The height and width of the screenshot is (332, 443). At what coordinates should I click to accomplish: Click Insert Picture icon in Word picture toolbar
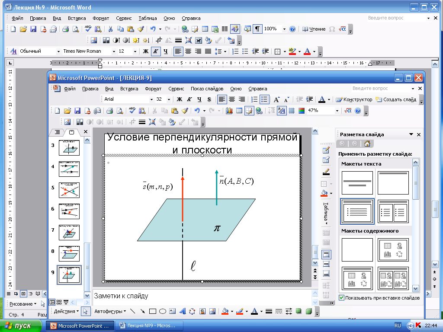tap(94, 40)
